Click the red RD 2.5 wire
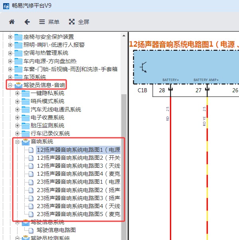 (170, 169)
